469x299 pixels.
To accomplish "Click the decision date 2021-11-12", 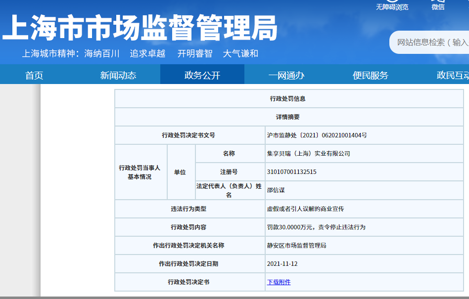I will click(x=282, y=264).
